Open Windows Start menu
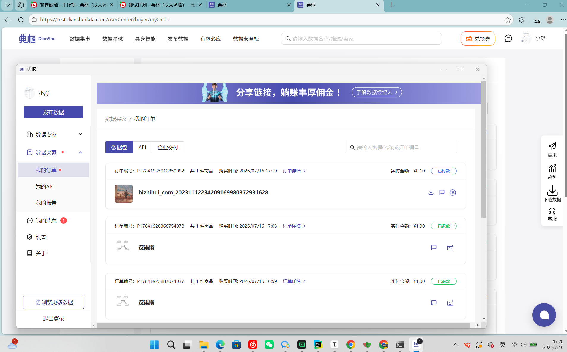Screen dimensions: 567x352 pos(154,345)
